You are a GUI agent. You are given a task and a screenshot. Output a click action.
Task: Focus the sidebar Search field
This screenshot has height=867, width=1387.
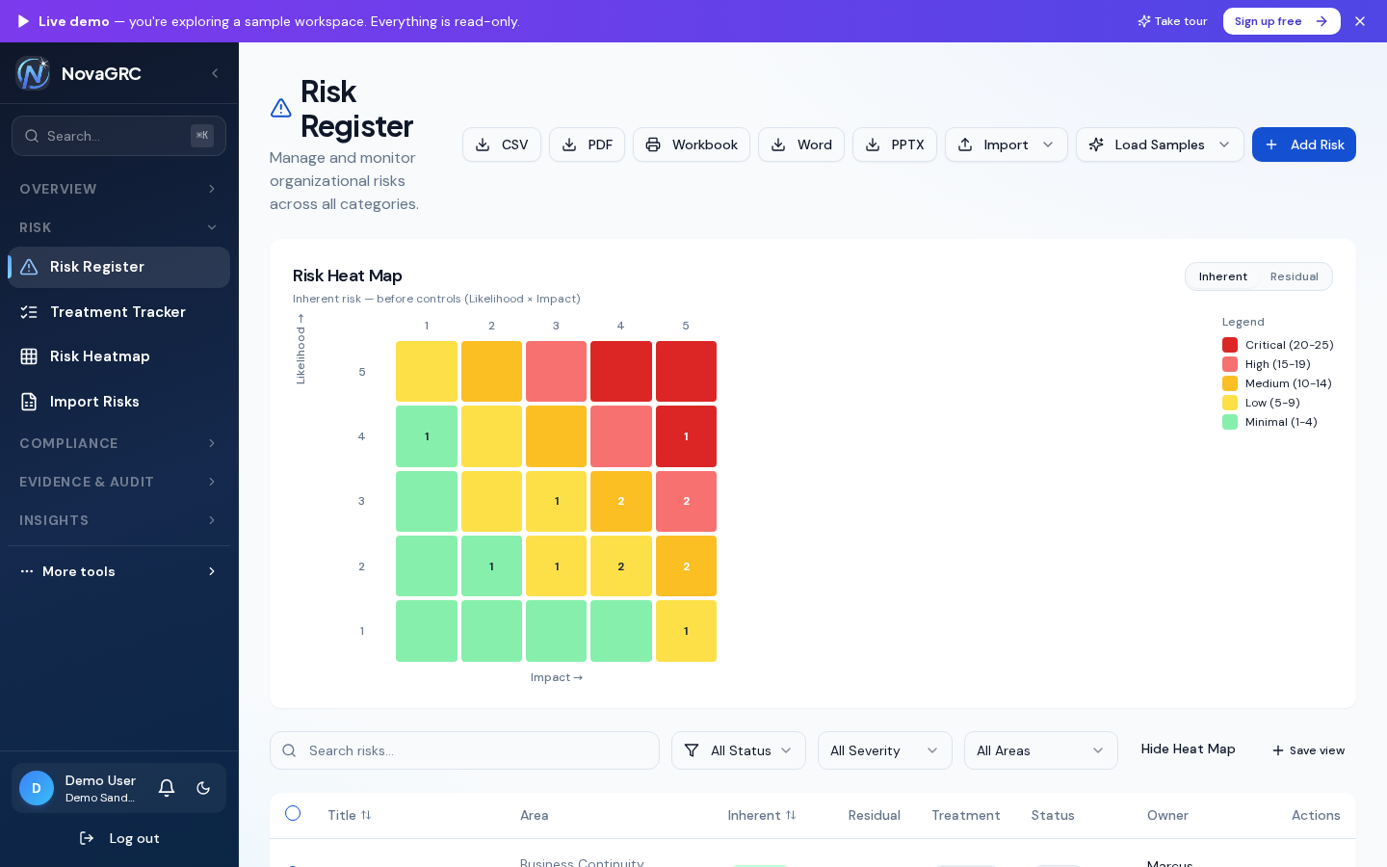118,136
